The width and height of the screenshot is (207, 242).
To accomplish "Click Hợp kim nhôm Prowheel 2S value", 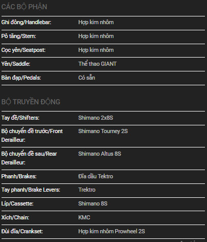I will [x=111, y=231].
